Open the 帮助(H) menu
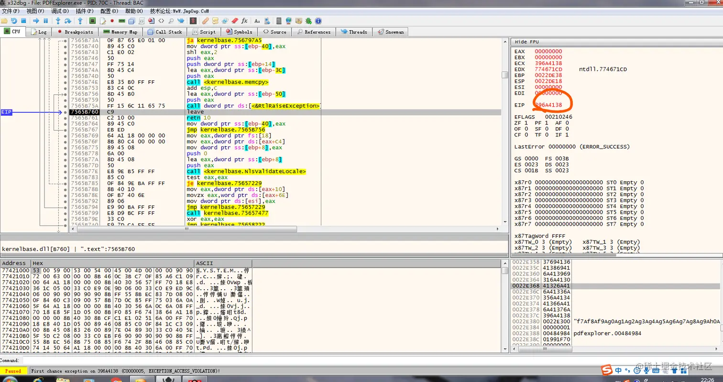 tap(134, 11)
